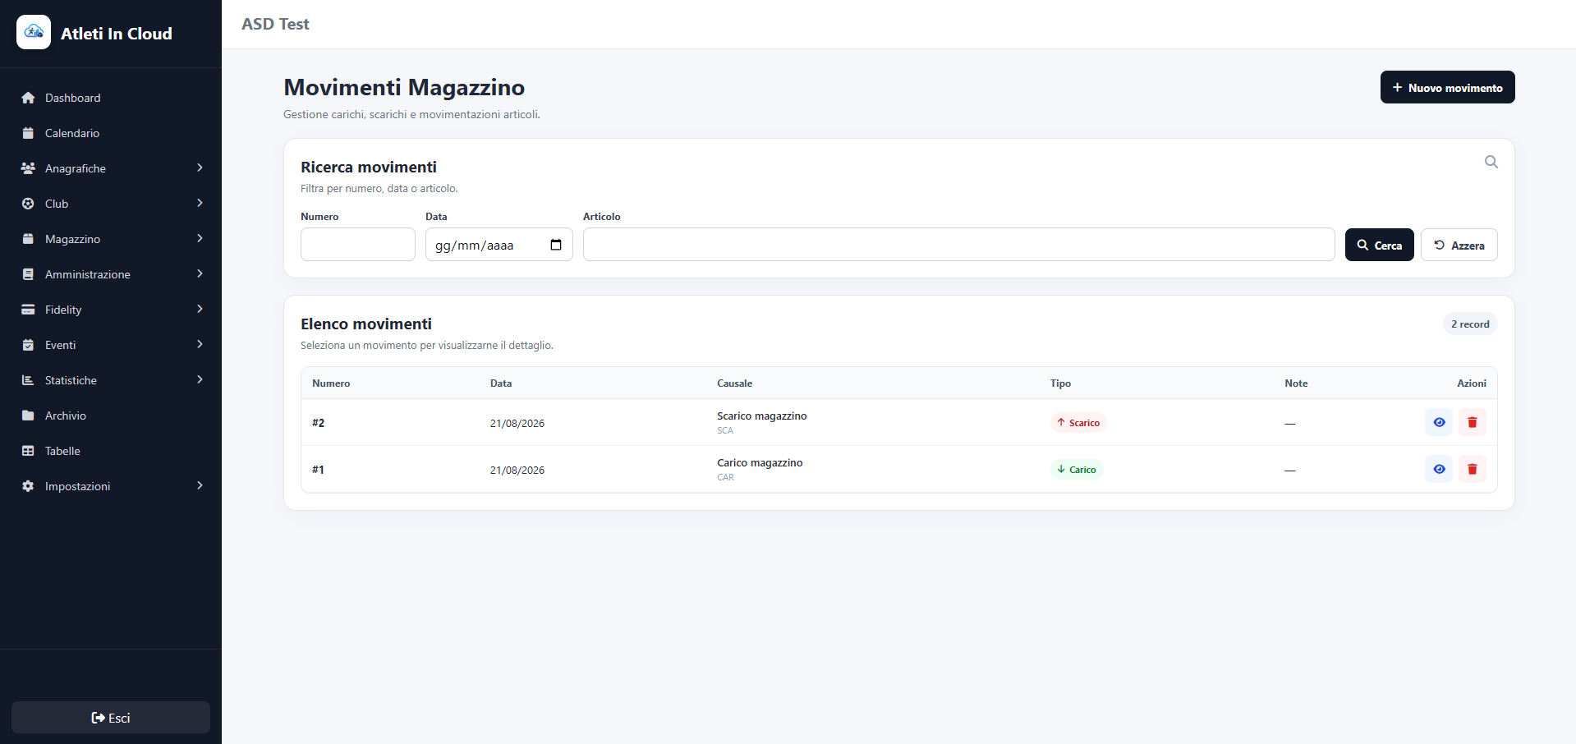Image resolution: width=1576 pixels, height=744 pixels.
Task: Click the Nuovo movimento button
Action: click(1447, 87)
